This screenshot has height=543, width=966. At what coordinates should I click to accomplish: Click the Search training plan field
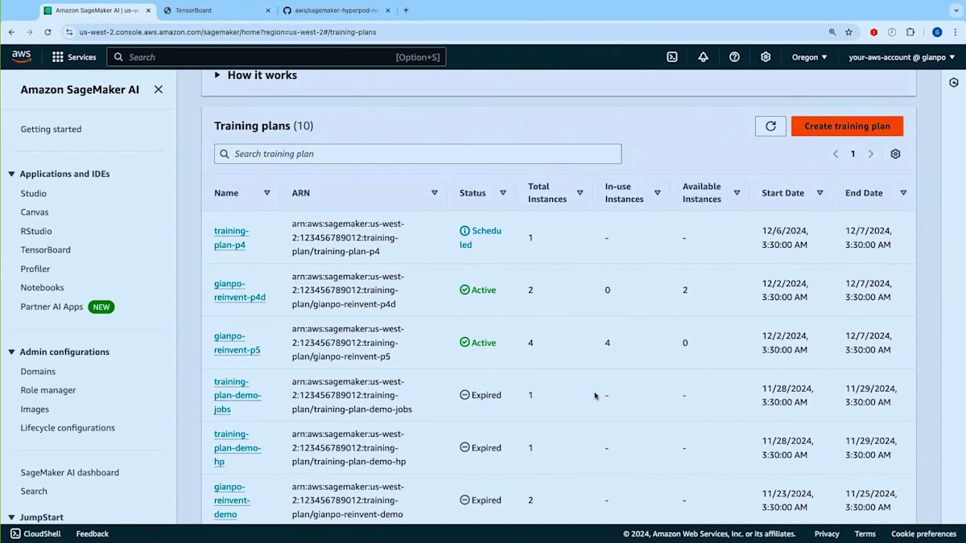[418, 154]
